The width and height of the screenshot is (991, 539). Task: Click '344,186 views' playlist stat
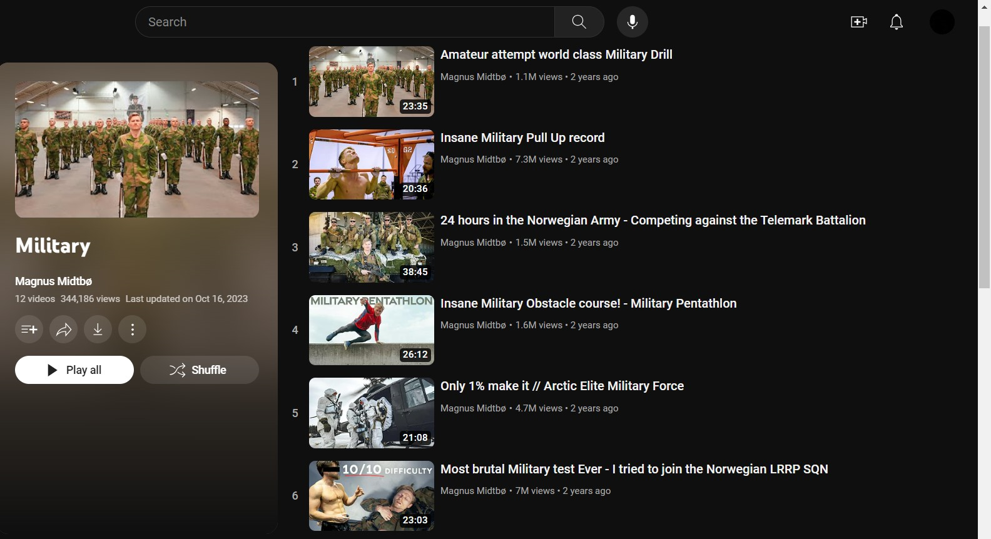pos(90,299)
